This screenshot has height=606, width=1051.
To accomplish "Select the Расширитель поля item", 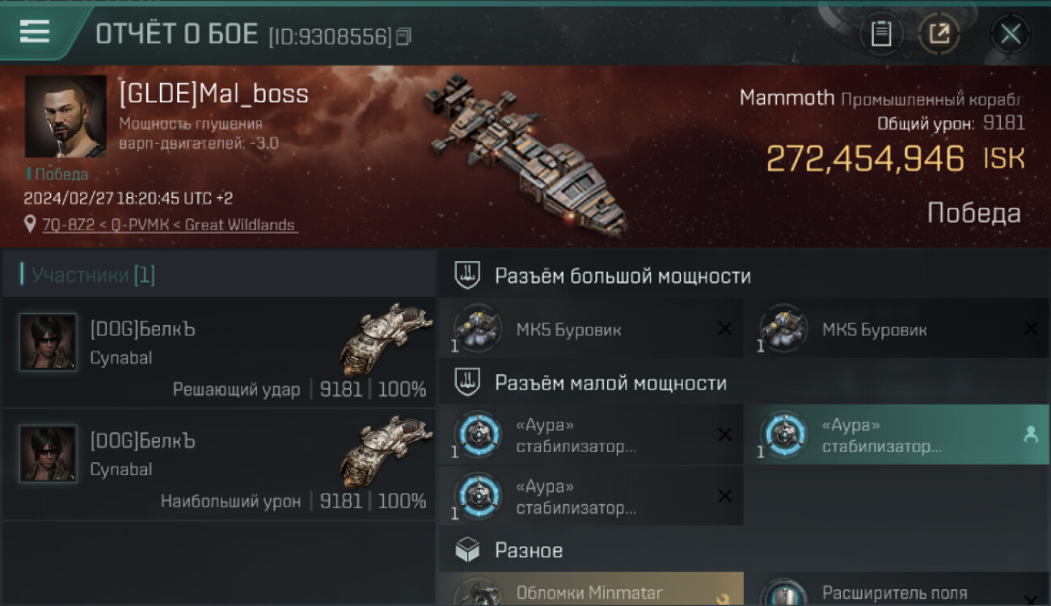I will click(897, 589).
